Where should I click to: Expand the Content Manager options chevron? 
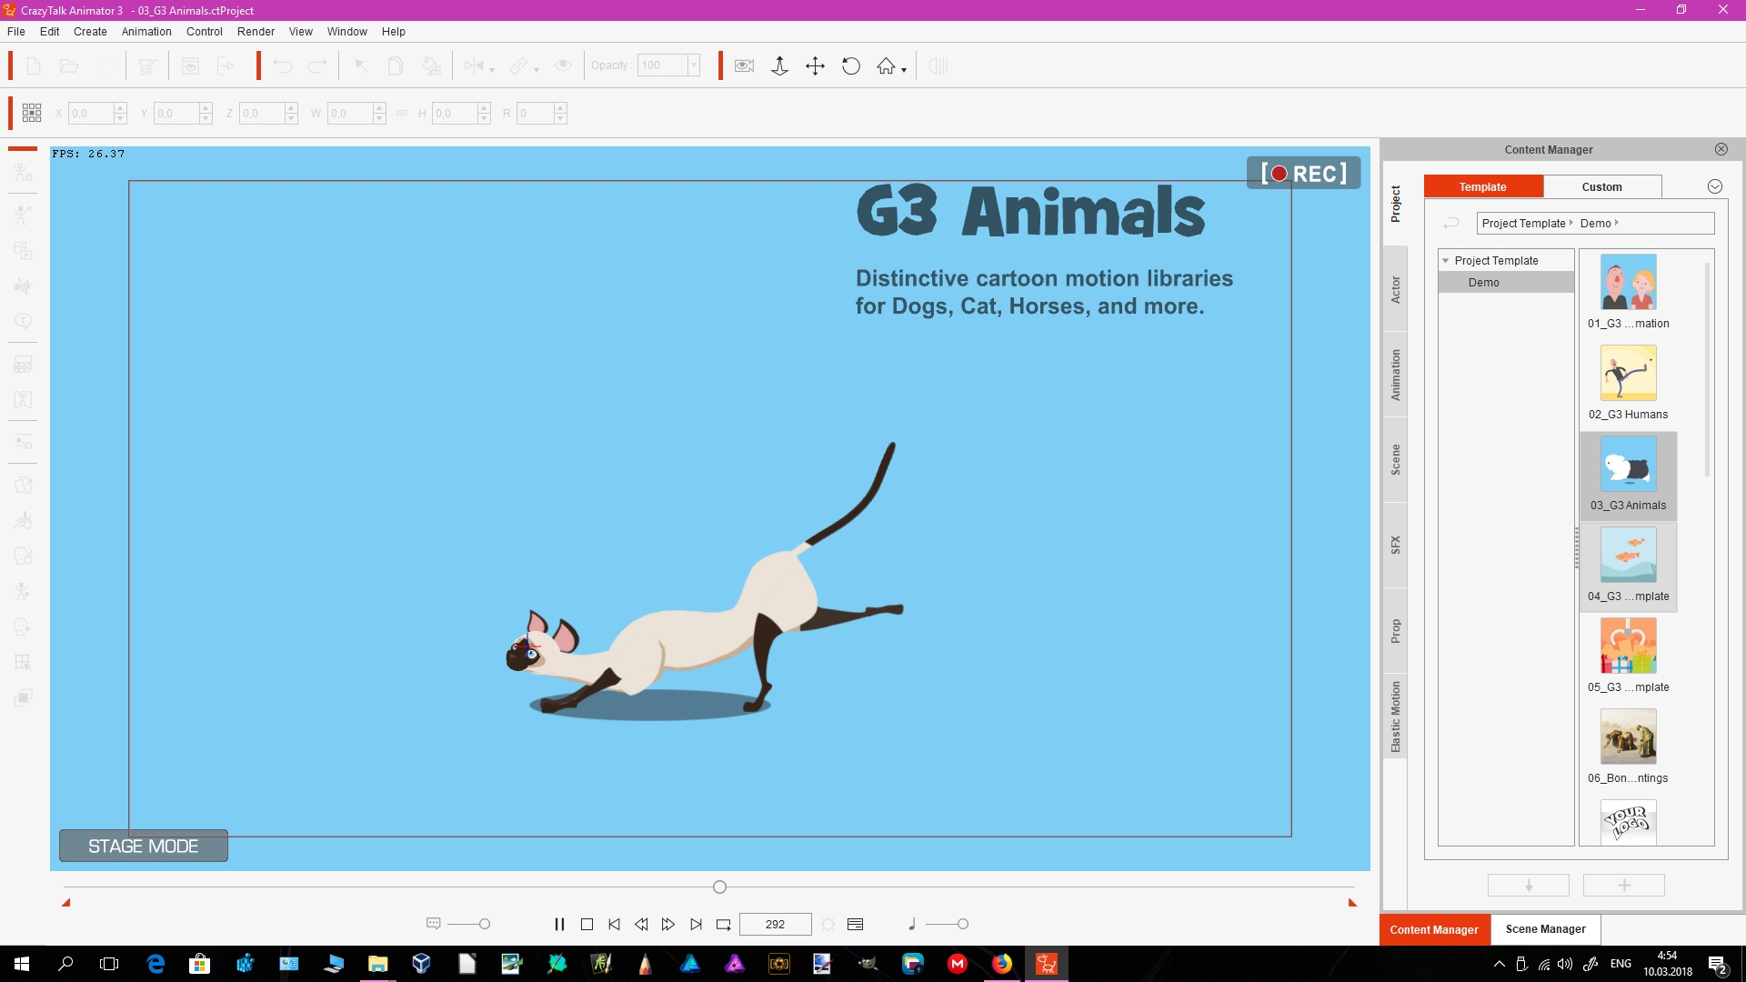1715,186
